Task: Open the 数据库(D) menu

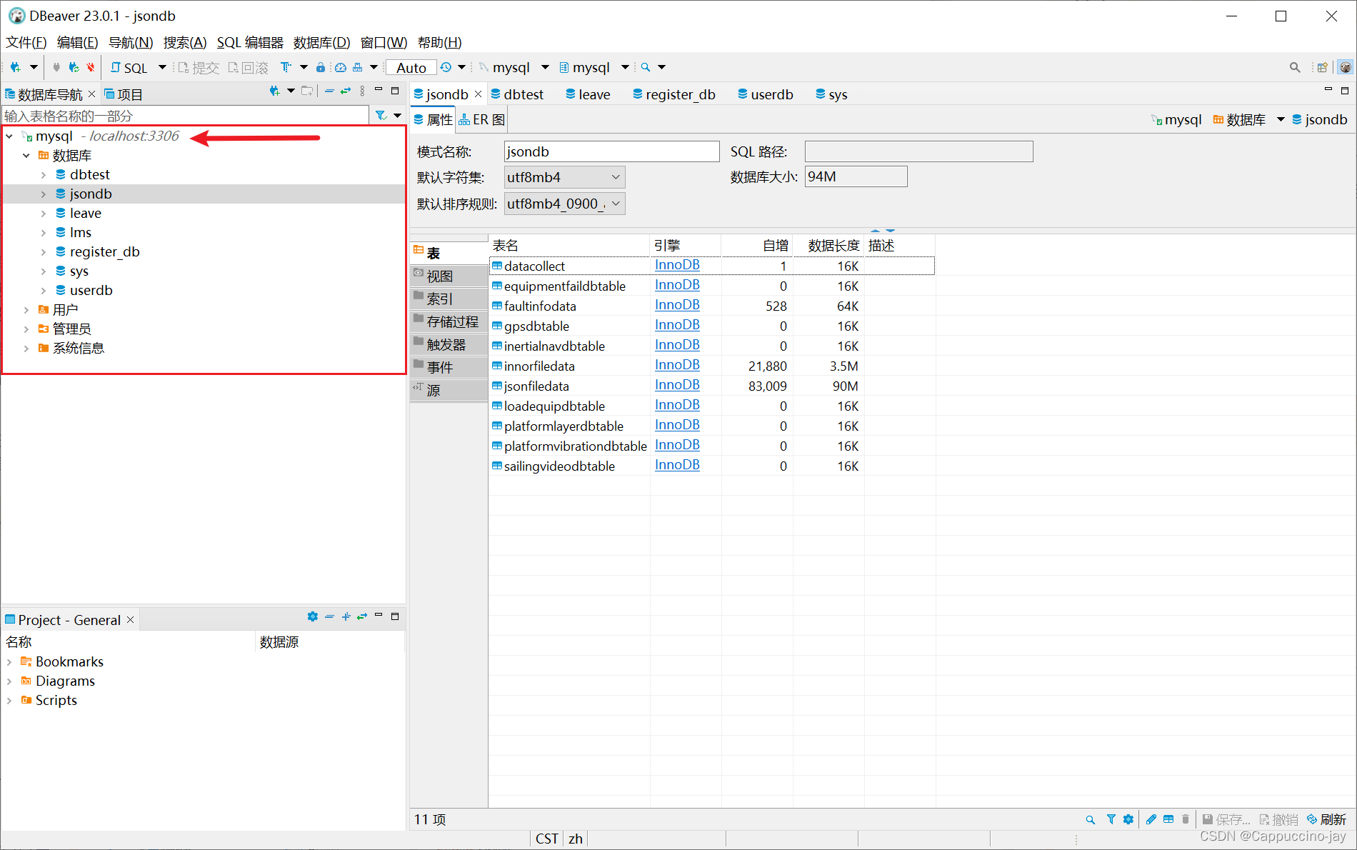Action: pos(321,43)
